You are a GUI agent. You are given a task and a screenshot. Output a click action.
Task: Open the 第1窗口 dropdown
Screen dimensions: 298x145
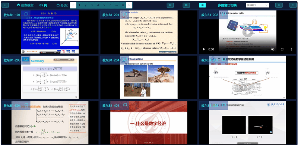257,5
